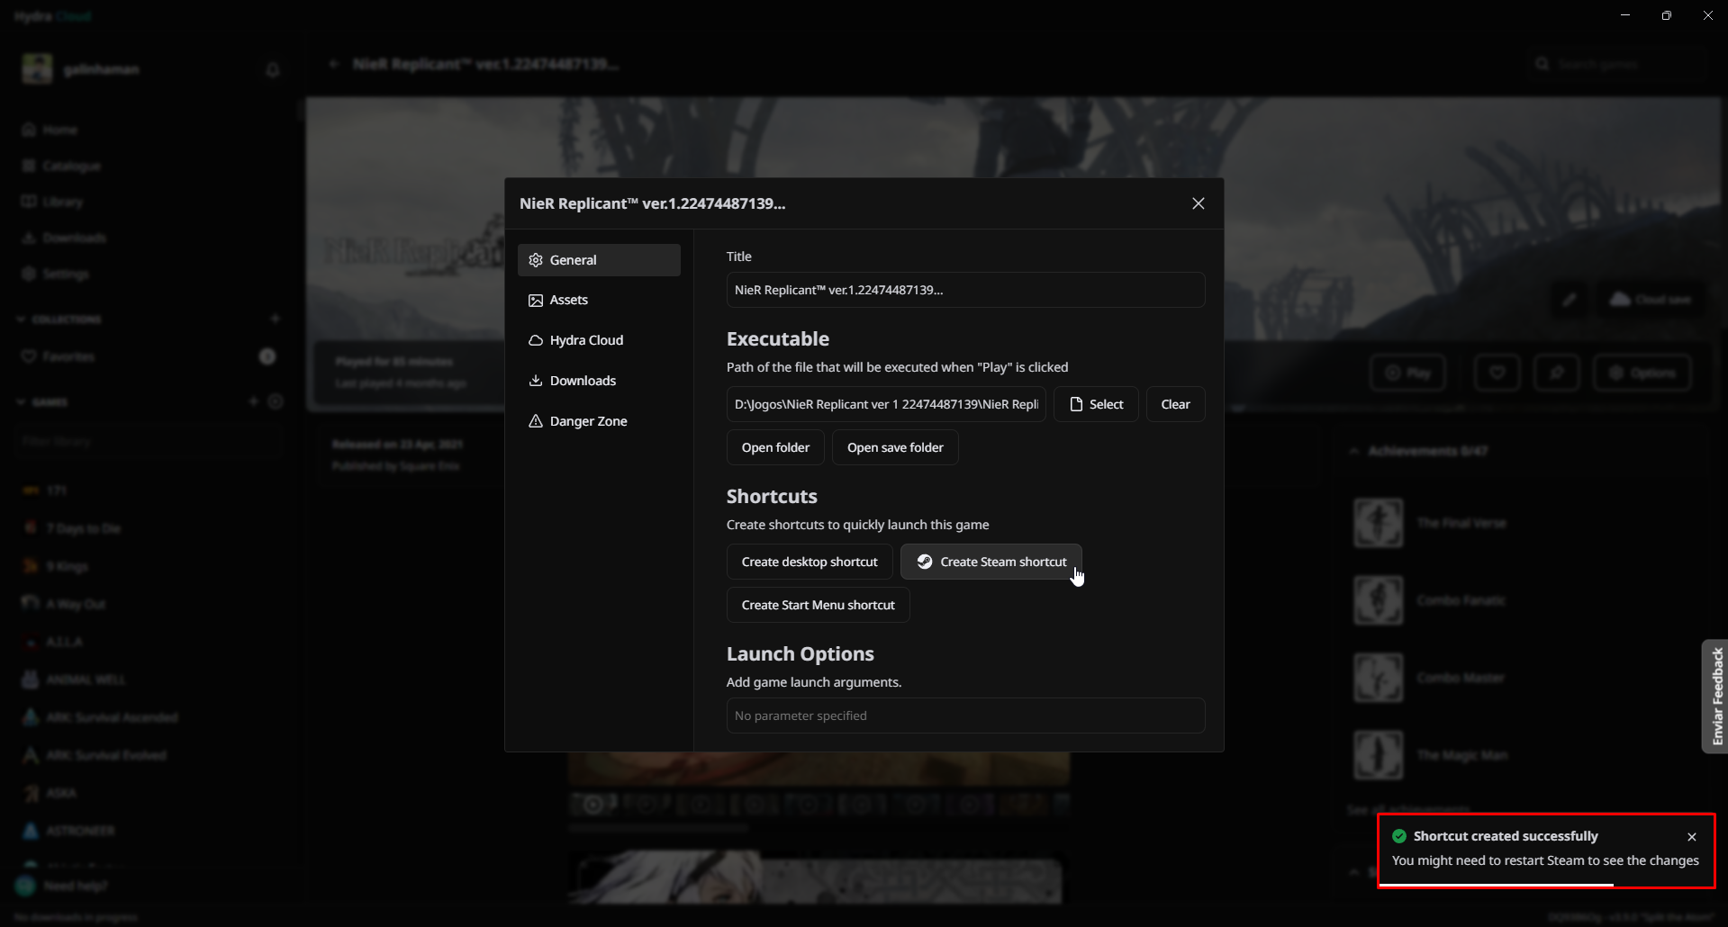Create a Start Menu shortcut
The height and width of the screenshot is (927, 1728).
click(817, 604)
